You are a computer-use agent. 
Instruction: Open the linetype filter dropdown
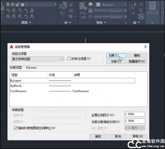tap(38, 59)
